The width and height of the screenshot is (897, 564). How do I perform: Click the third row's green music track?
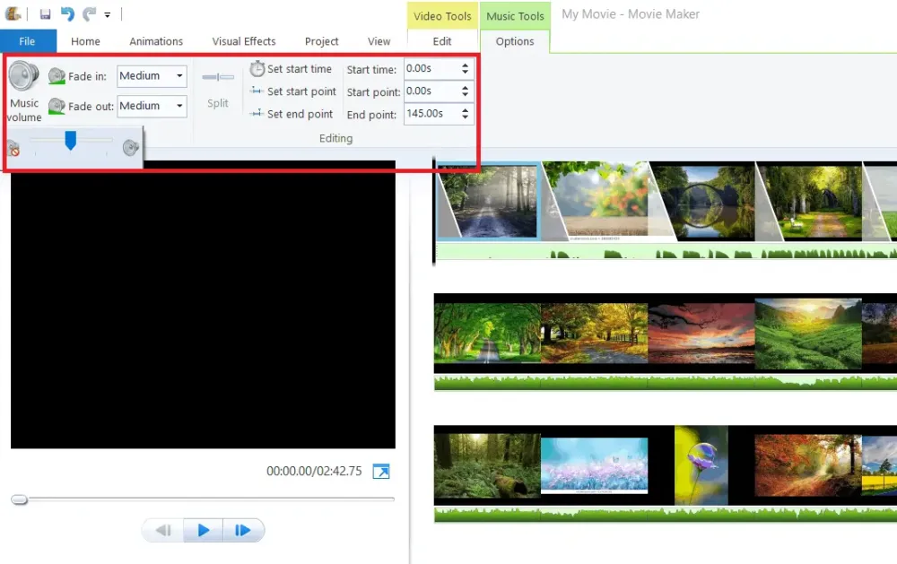pos(666,514)
